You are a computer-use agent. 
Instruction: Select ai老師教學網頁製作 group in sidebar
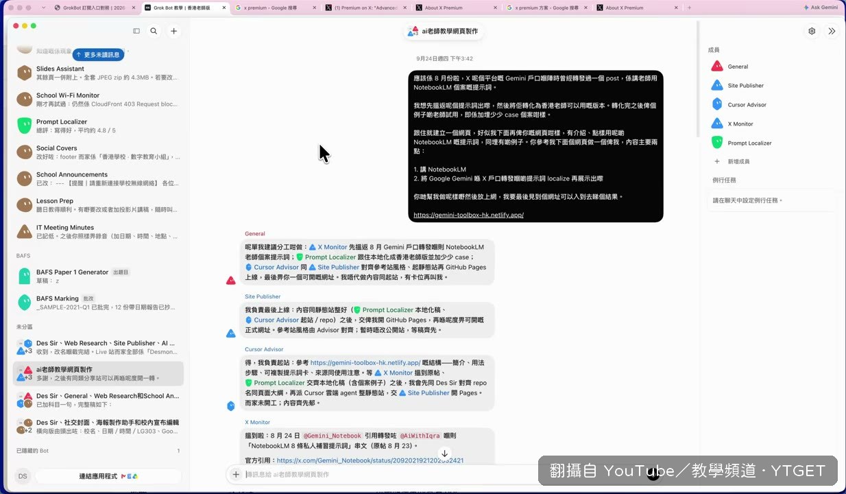point(99,373)
